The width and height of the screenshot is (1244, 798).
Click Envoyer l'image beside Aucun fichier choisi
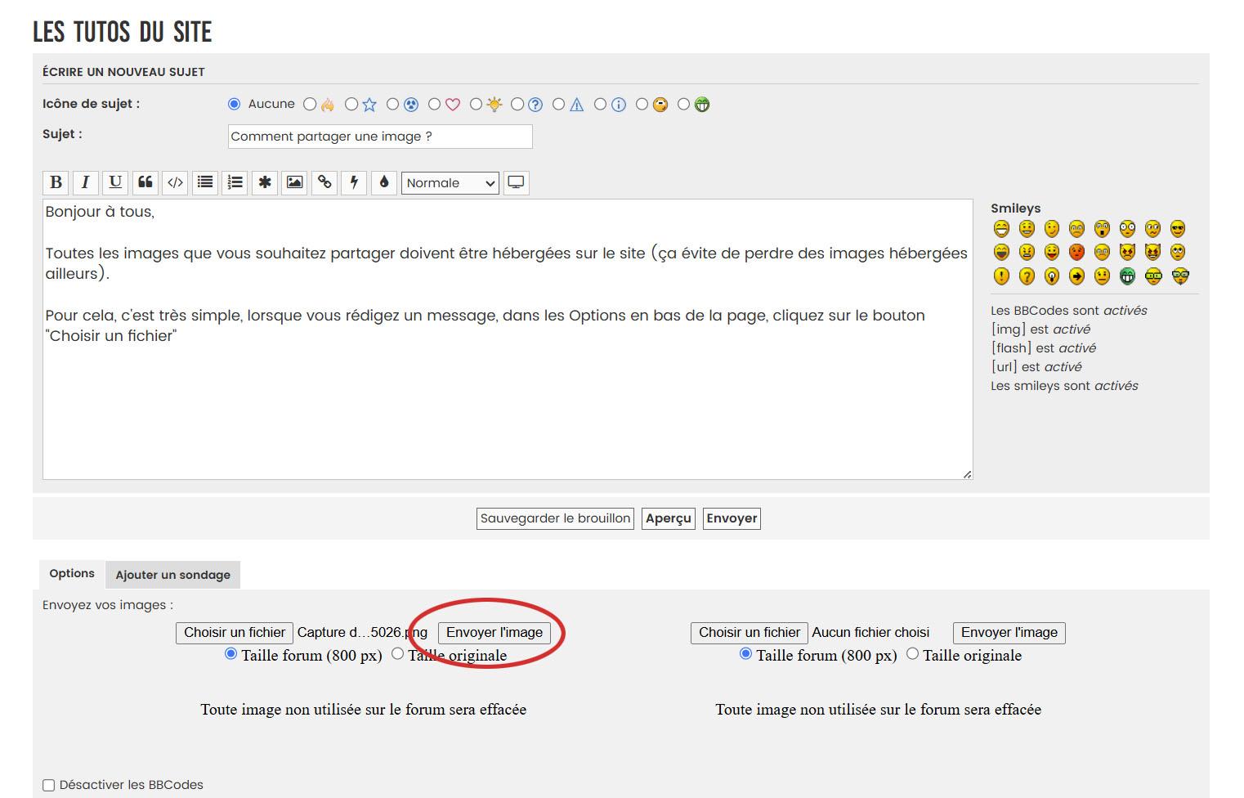pos(1009,633)
